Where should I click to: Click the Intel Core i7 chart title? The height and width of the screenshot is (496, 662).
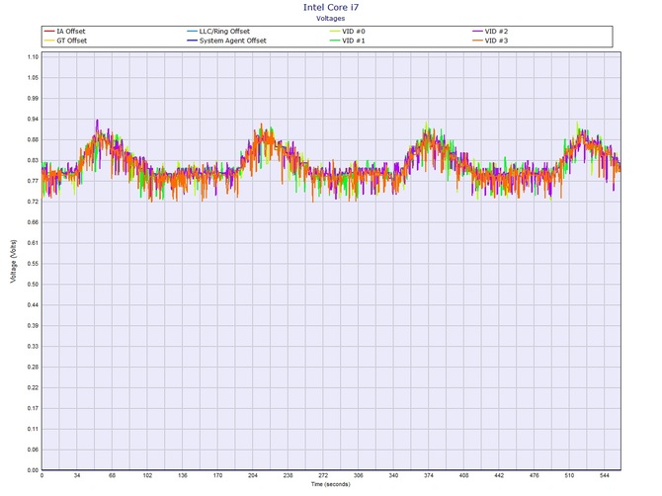point(331,7)
